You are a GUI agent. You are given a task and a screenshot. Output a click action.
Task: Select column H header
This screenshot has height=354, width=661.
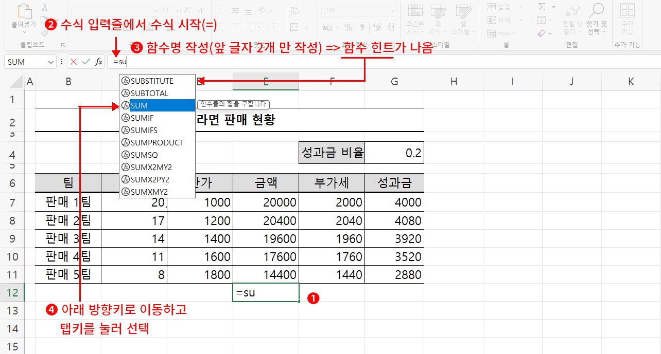click(x=454, y=81)
